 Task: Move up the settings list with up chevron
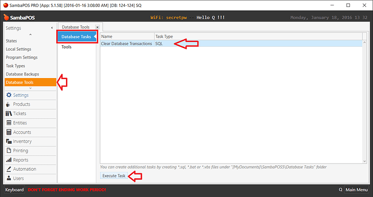[30, 35]
